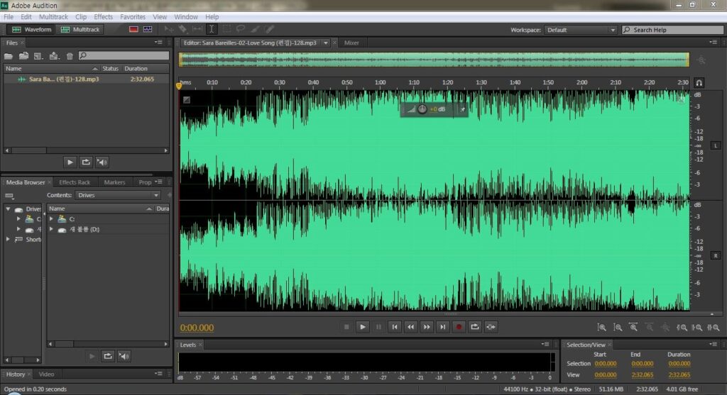
Task: Open the Effects menu
Action: [103, 17]
